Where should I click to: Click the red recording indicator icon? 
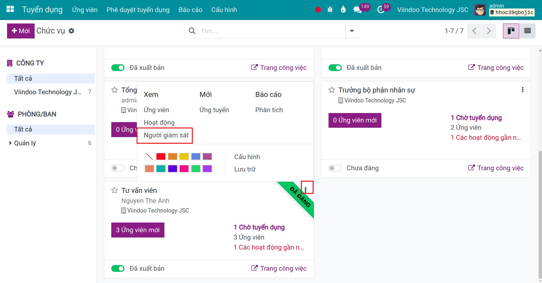click(x=318, y=10)
